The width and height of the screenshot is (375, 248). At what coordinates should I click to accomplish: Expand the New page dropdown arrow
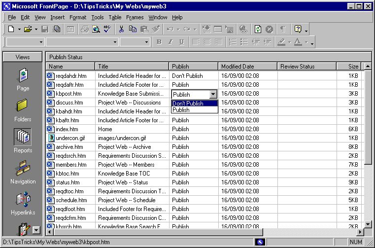[19, 30]
